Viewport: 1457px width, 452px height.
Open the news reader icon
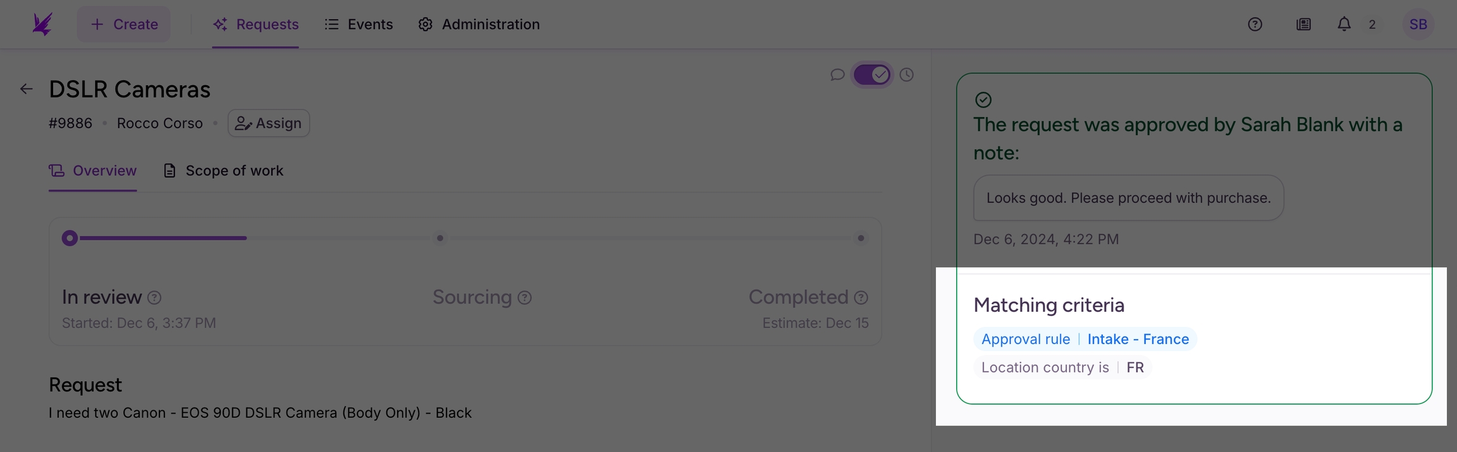1303,24
